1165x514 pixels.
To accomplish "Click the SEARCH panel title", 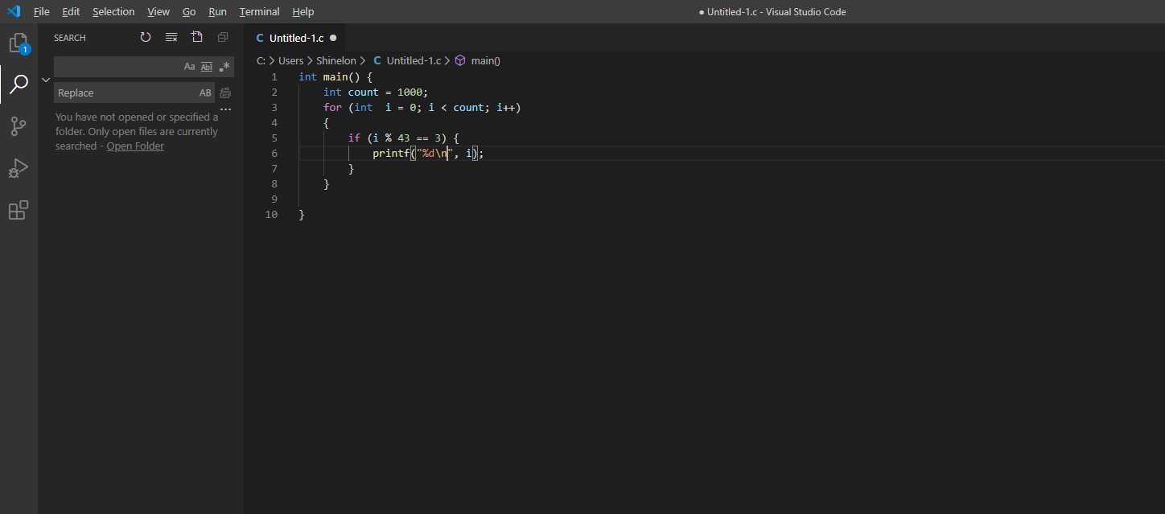I will 70,38.
